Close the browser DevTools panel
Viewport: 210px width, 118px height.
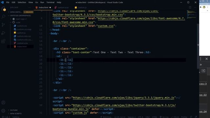tap(206, 59)
